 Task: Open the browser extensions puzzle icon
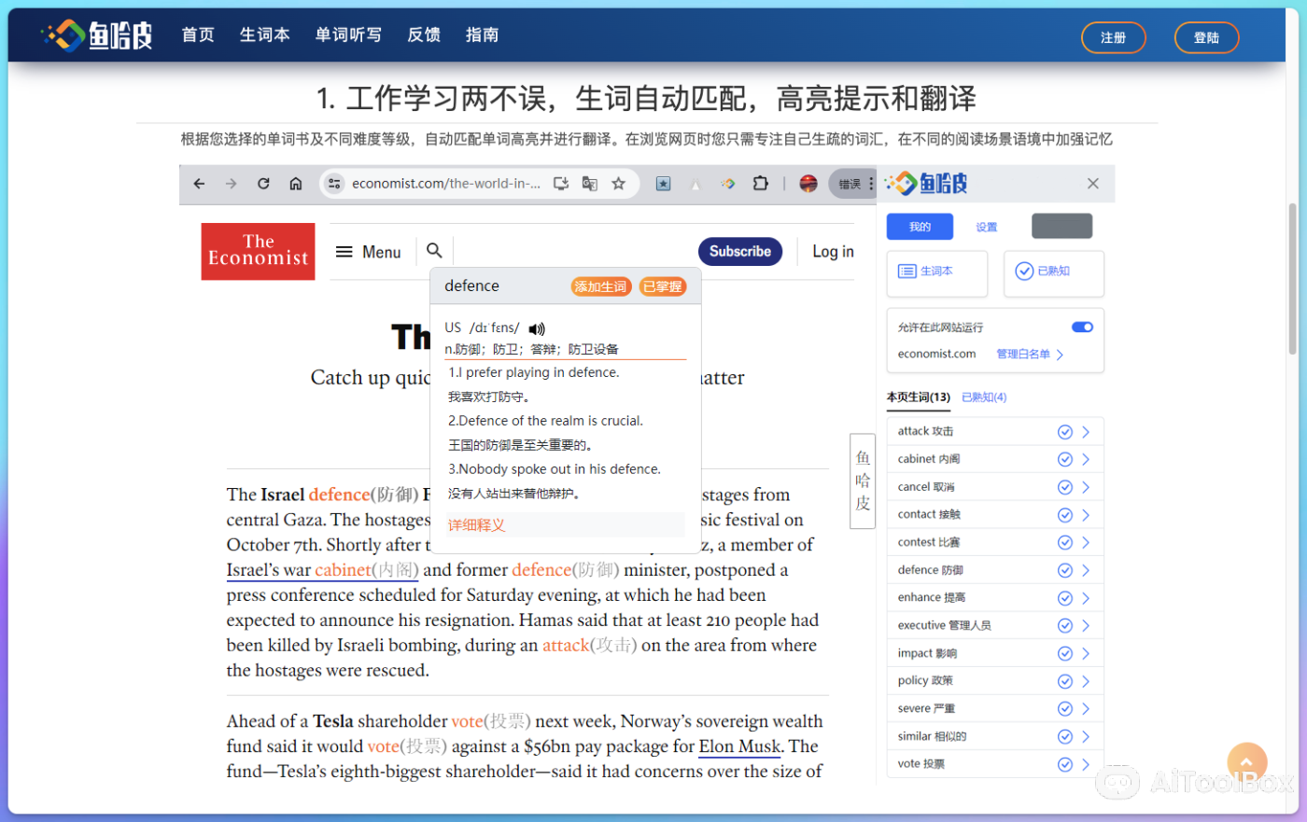(761, 184)
